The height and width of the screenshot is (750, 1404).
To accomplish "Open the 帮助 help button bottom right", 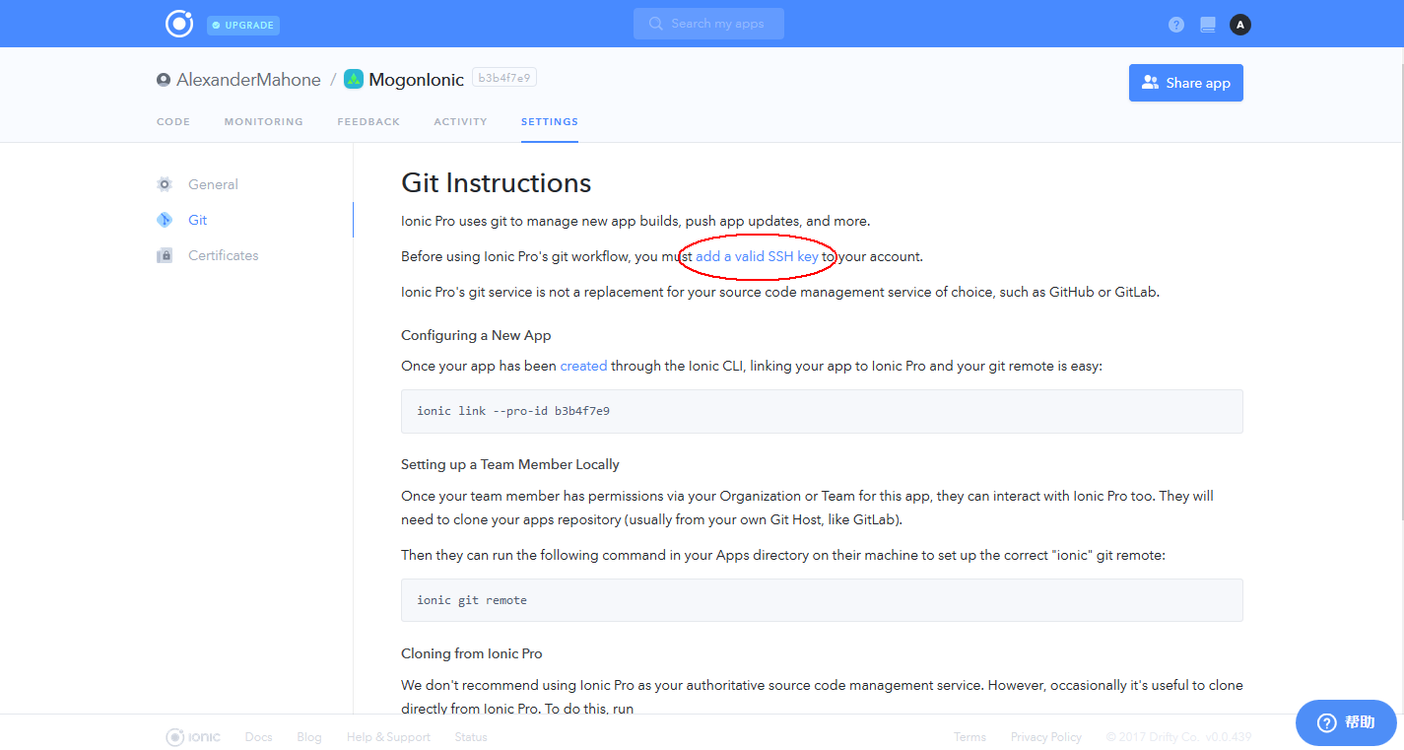I will 1346,721.
